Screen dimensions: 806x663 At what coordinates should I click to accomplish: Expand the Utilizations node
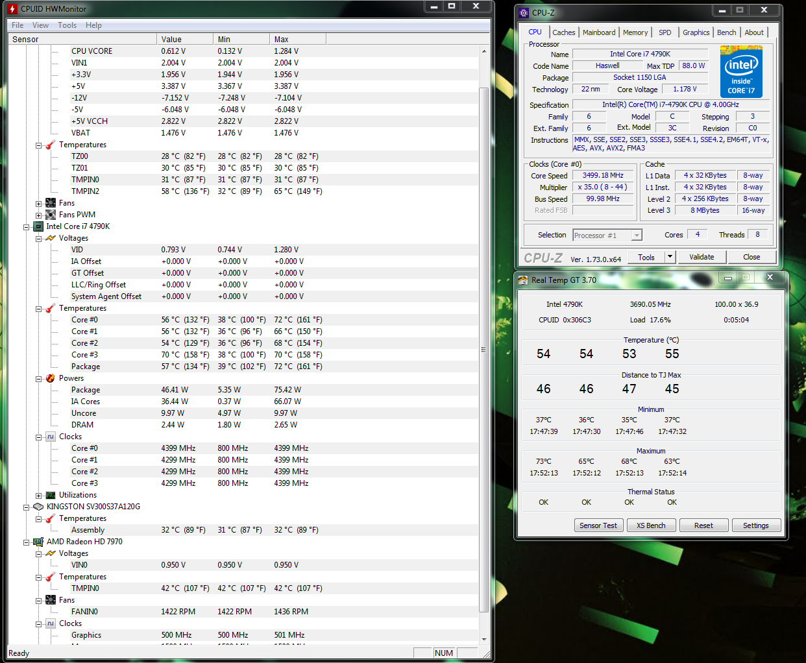click(39, 496)
